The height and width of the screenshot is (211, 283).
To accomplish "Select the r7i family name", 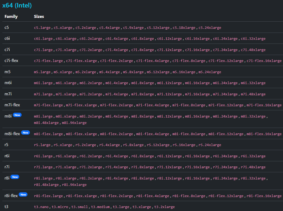I will (x=7, y=167).
